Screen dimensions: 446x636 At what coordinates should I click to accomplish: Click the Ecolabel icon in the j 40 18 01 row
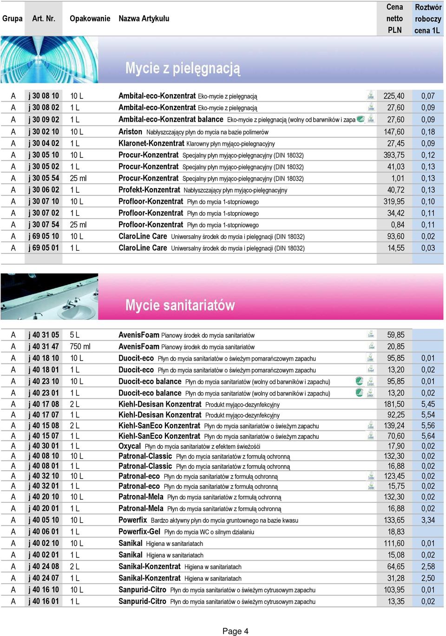tap(371, 369)
